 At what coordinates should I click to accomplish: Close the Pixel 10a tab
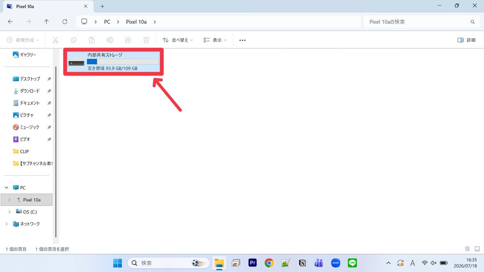[85, 6]
